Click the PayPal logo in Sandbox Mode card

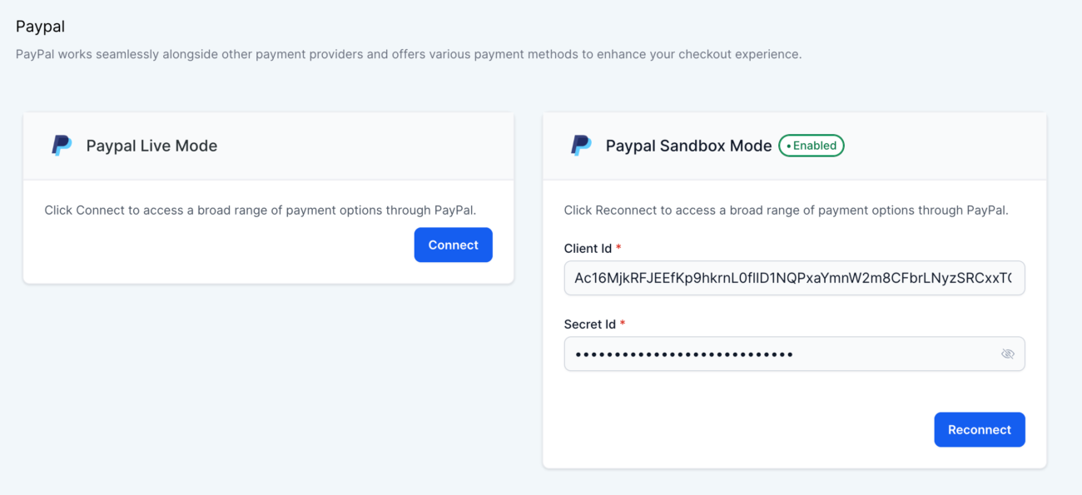(580, 145)
